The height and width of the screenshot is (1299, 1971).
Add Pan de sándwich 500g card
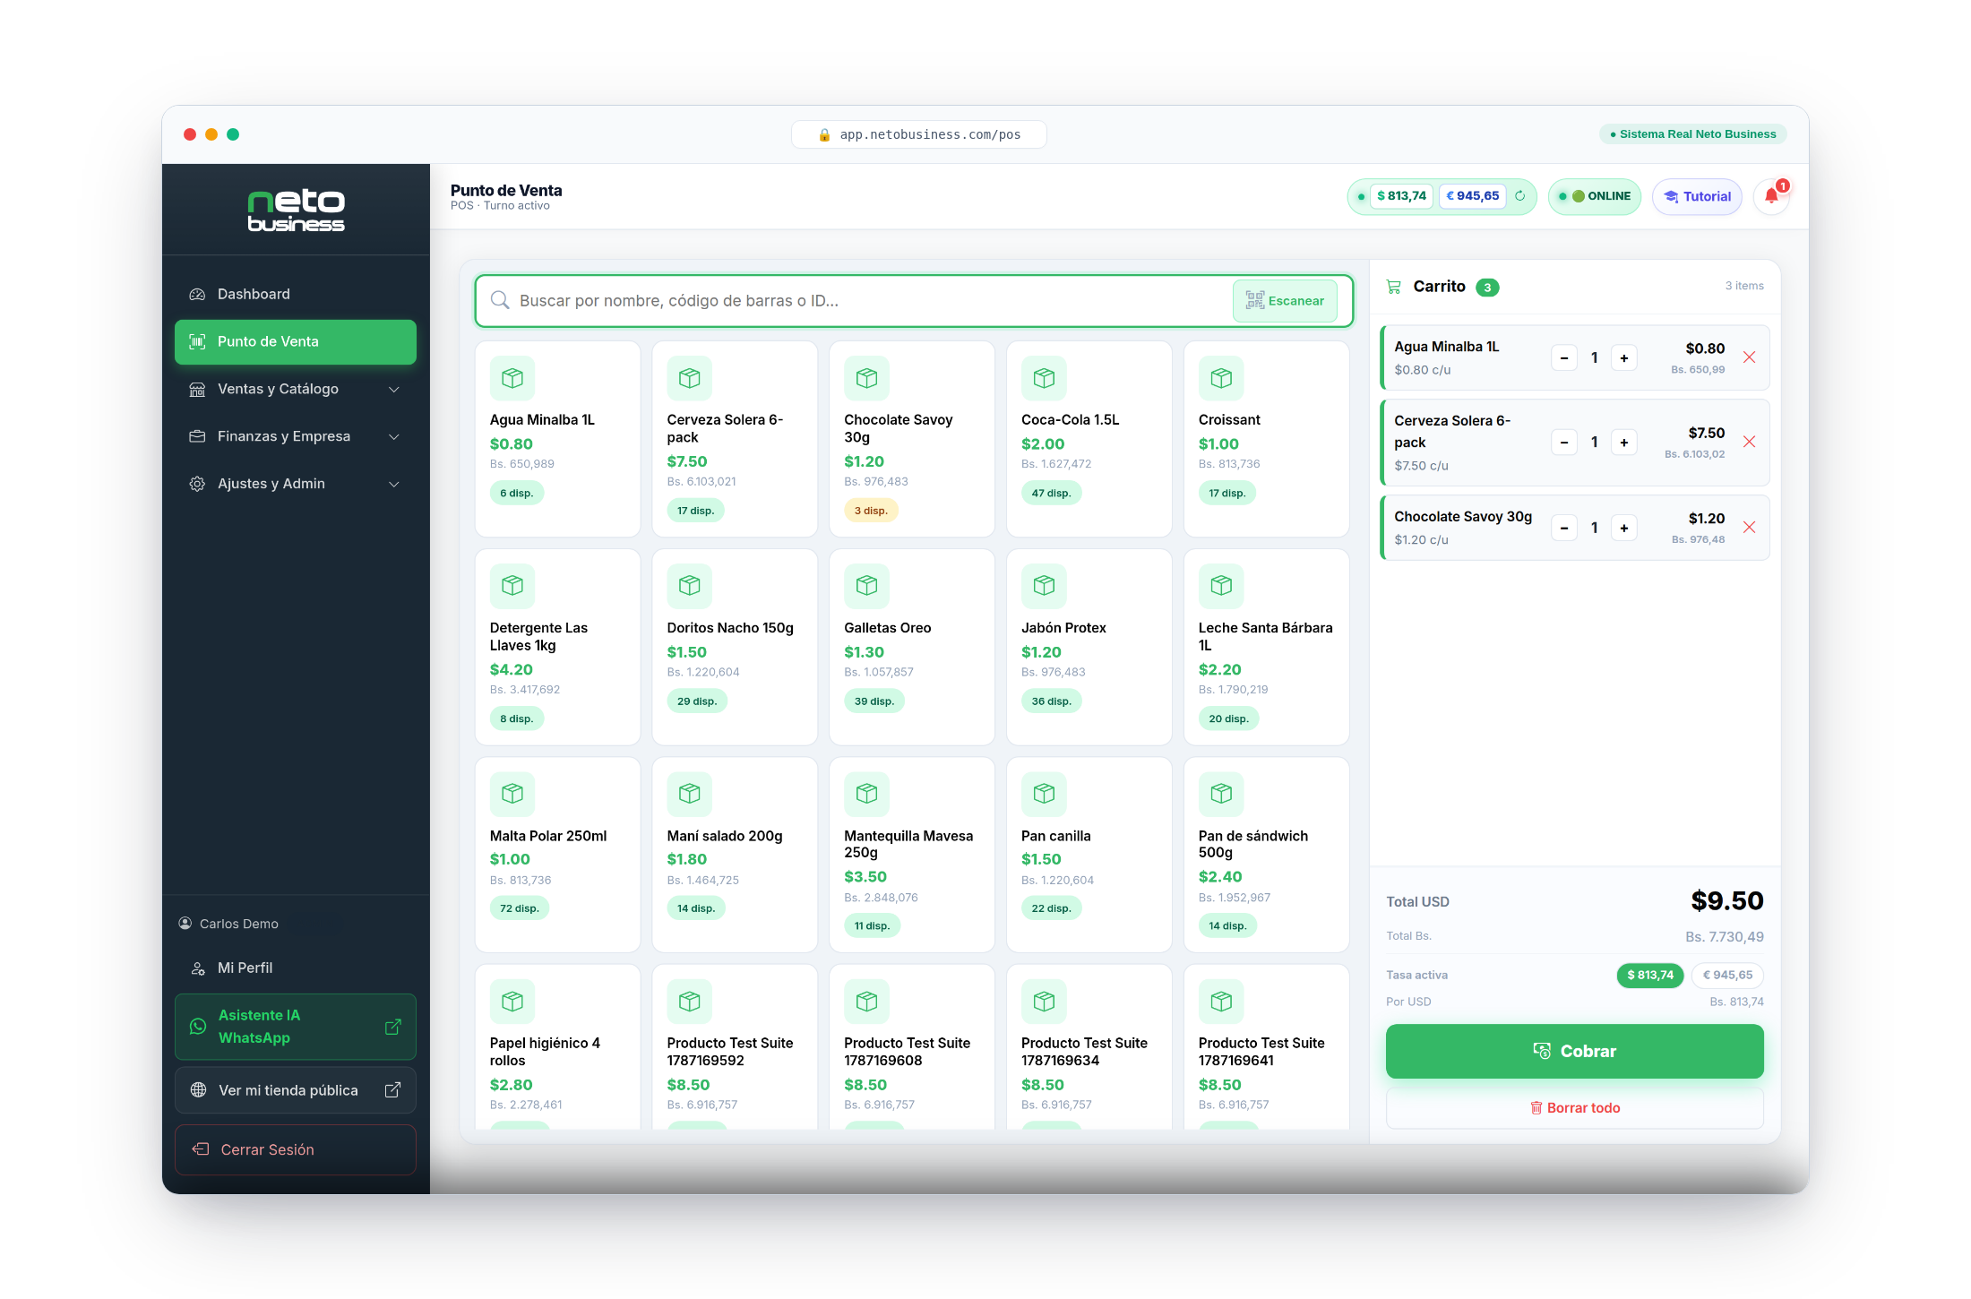coord(1266,855)
